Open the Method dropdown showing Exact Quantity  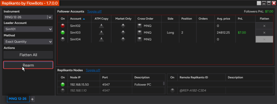click(28, 42)
